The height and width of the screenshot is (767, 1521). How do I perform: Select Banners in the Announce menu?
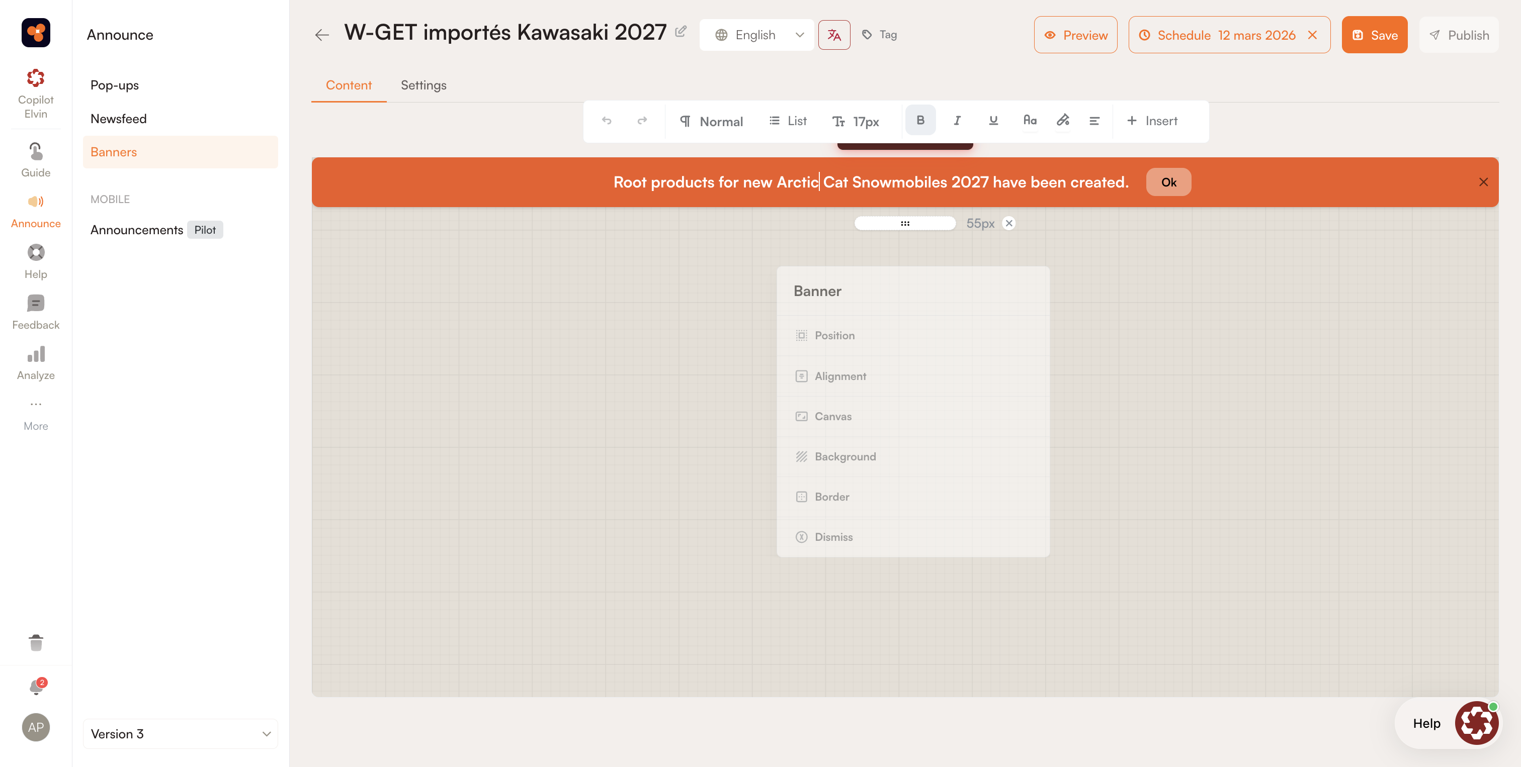(x=180, y=152)
